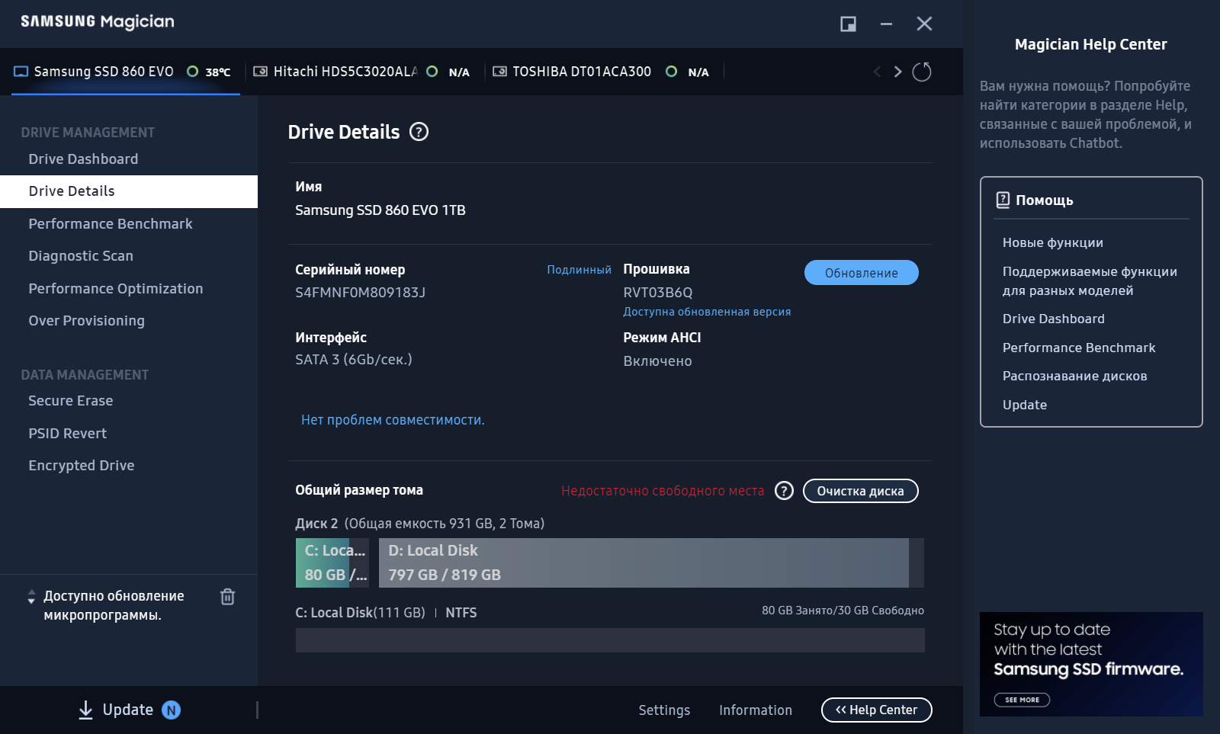Image resolution: width=1220 pixels, height=734 pixels.
Task: Click the Доступно обновление микропрограммы notification text
Action: click(x=114, y=606)
